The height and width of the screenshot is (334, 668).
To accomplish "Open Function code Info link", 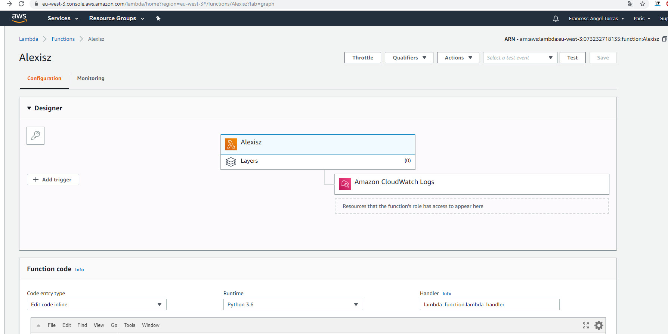I will click(80, 270).
